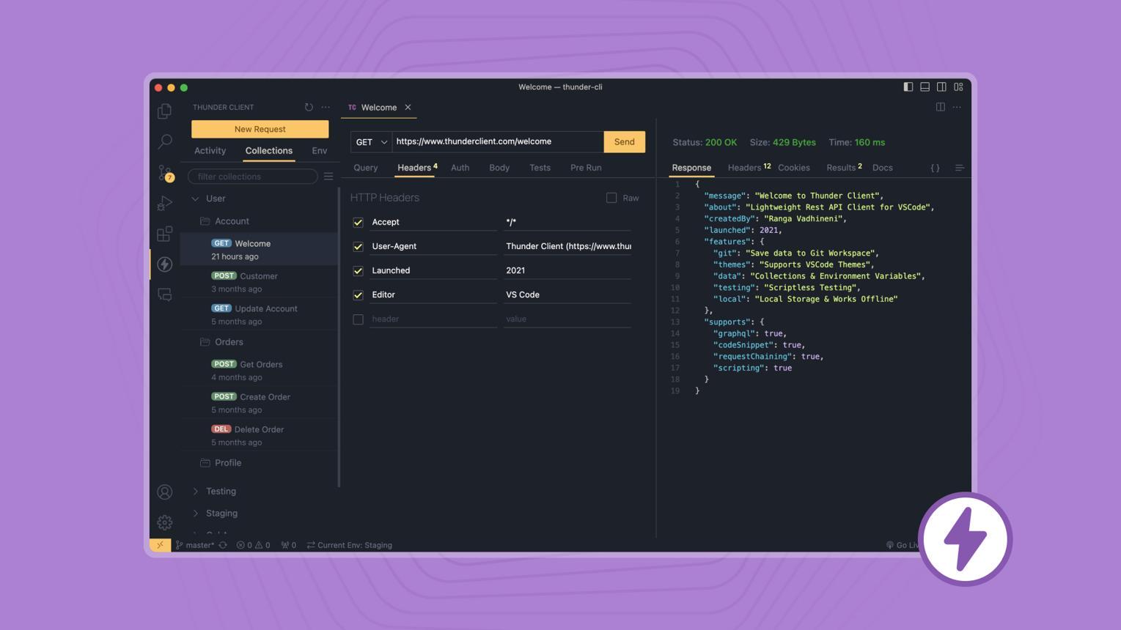Open the Explorer icon in the activity bar
The height and width of the screenshot is (630, 1121).
point(164,111)
